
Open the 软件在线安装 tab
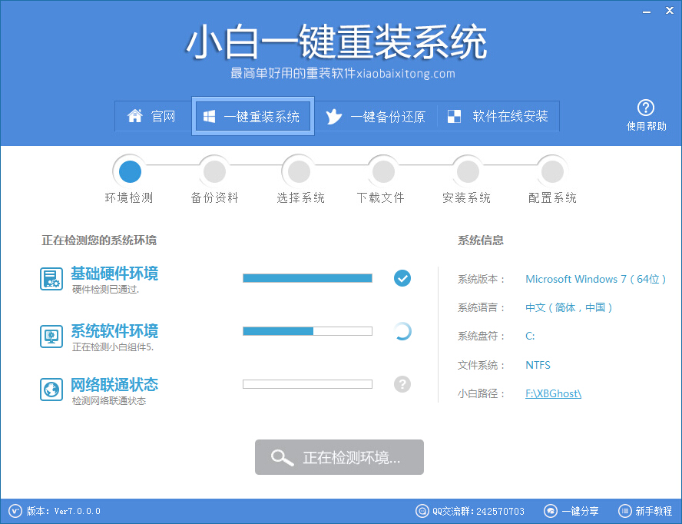[499, 116]
